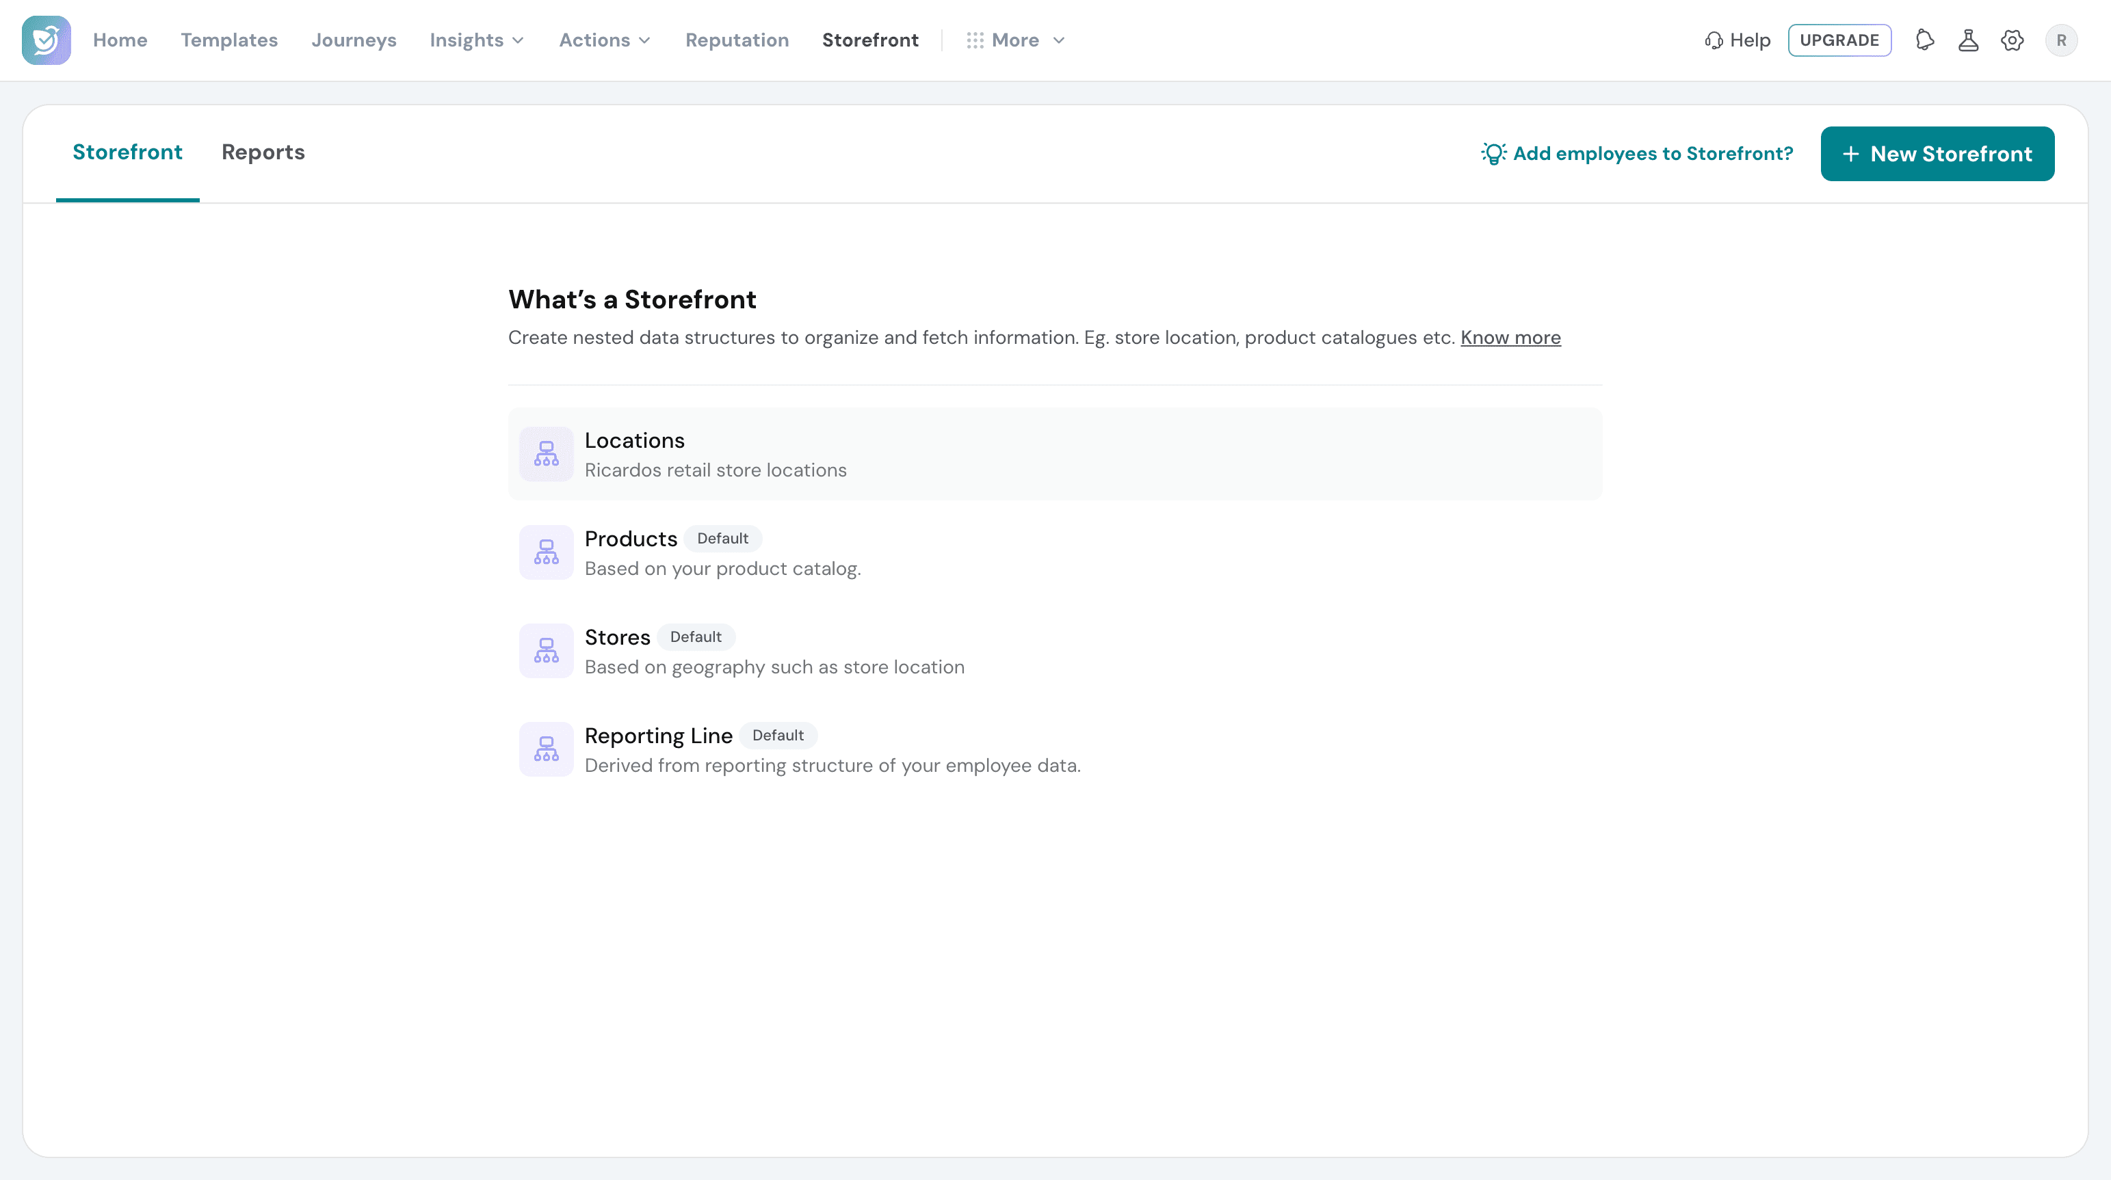
Task: Open the lab flask icon
Action: [1969, 40]
